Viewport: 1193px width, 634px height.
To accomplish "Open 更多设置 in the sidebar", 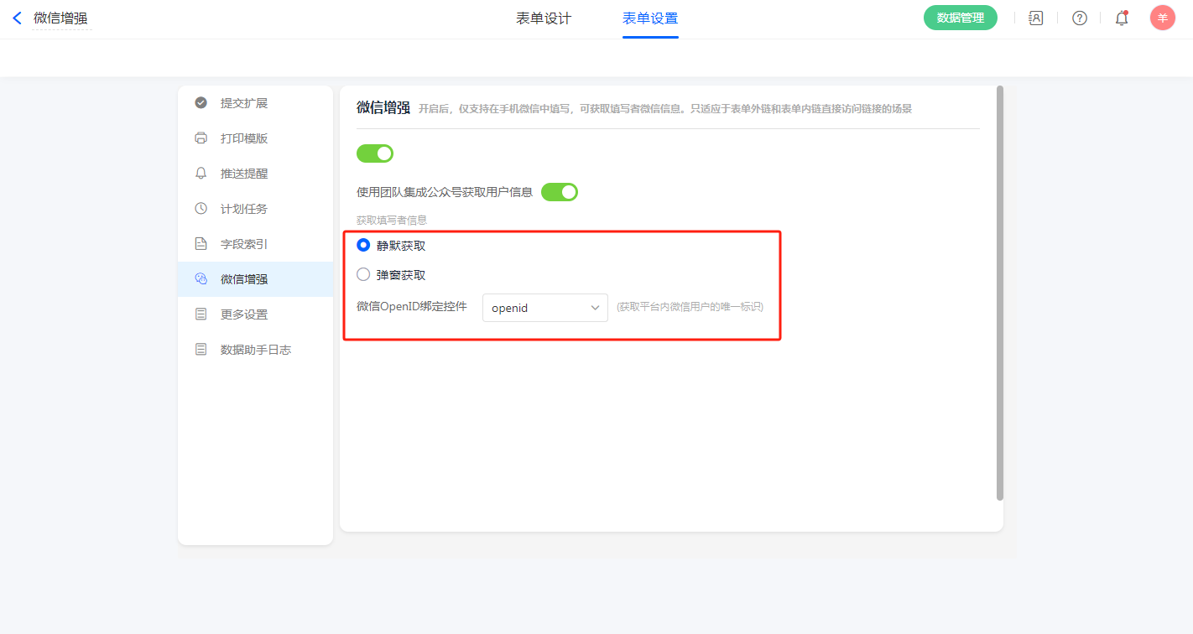I will 244,314.
